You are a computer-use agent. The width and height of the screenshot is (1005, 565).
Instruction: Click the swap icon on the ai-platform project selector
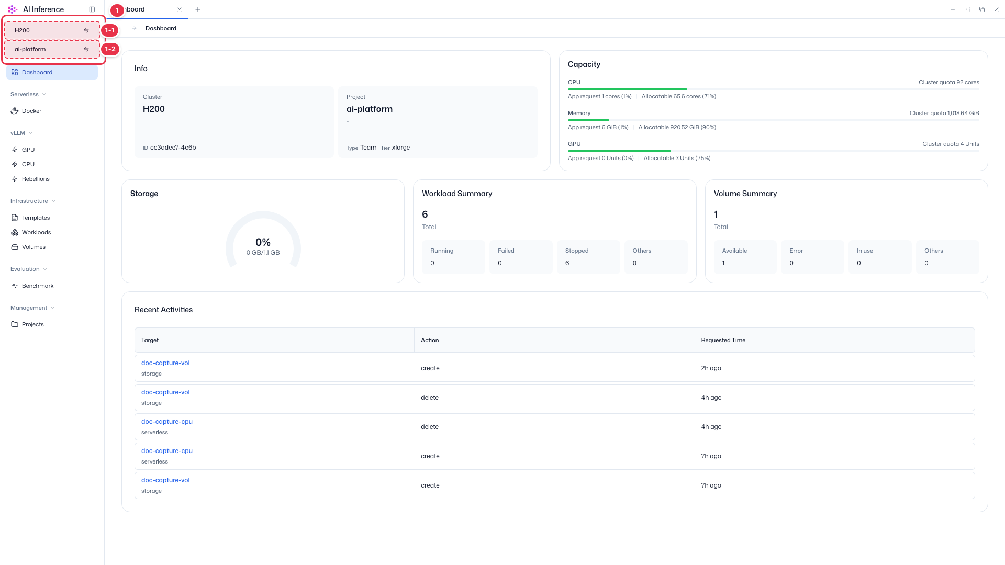(x=86, y=49)
